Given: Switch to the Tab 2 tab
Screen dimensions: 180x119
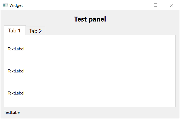Looking at the screenshot, I should click(x=36, y=30).
